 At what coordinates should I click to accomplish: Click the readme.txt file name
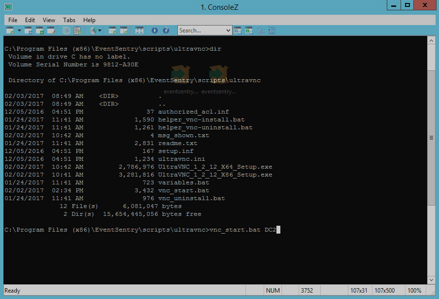[x=177, y=143]
